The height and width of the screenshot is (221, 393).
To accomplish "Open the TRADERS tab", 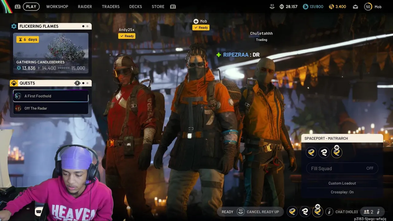I will (x=111, y=6).
